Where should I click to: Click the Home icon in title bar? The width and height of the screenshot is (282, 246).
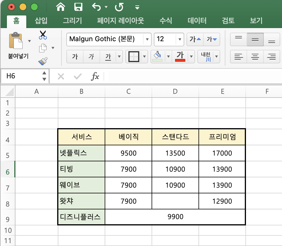click(60, 7)
